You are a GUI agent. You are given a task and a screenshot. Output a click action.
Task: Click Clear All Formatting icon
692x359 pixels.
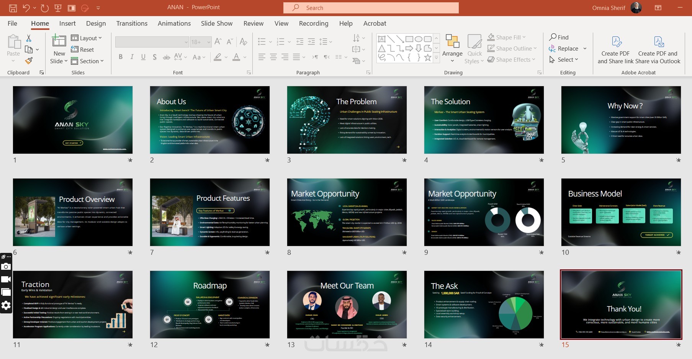click(243, 41)
